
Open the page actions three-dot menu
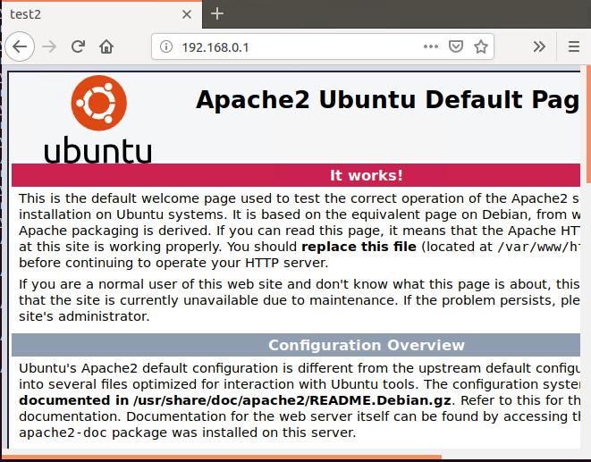(x=430, y=46)
